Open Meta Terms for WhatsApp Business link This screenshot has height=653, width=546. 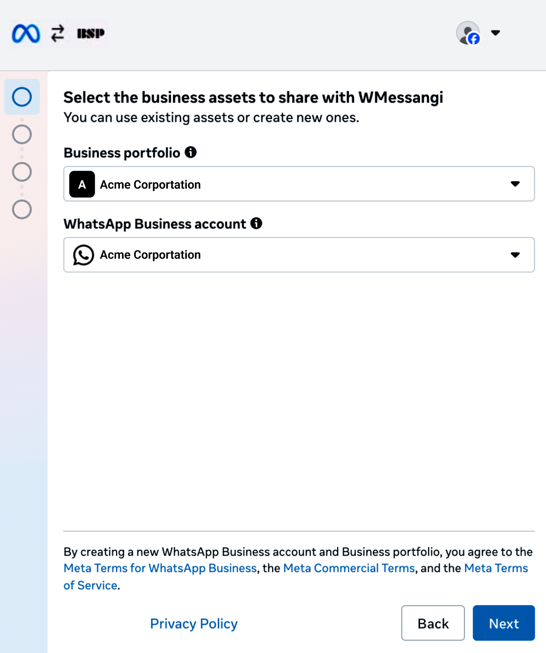(160, 568)
